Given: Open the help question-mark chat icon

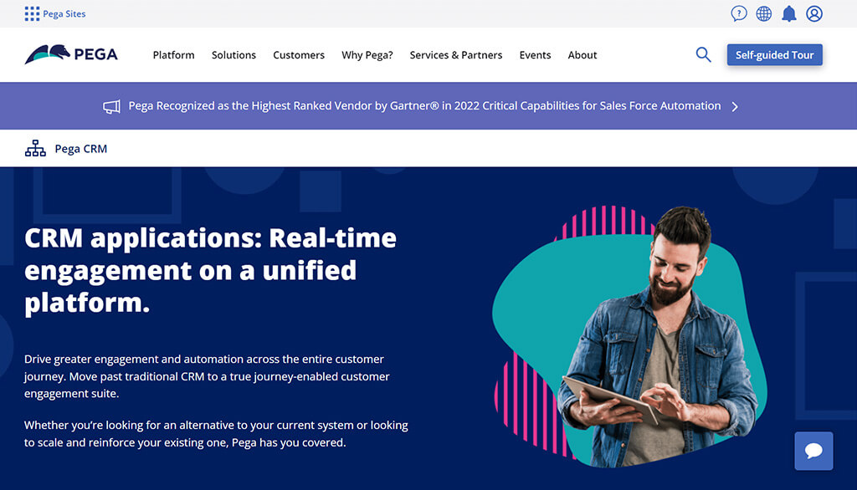Looking at the screenshot, I should point(738,13).
